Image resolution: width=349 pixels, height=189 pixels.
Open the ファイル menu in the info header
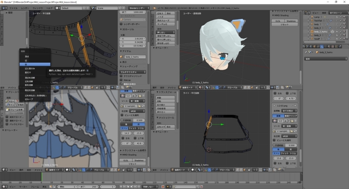coord(13,8)
